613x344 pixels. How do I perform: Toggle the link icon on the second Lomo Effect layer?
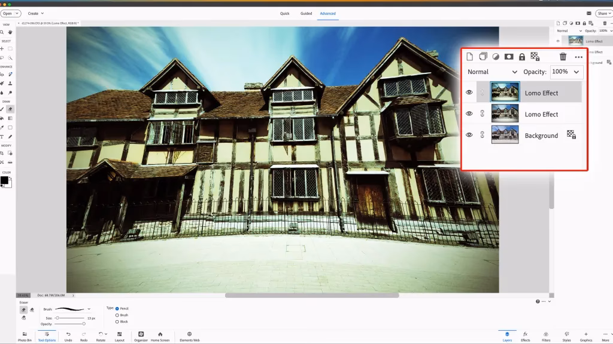482,113
